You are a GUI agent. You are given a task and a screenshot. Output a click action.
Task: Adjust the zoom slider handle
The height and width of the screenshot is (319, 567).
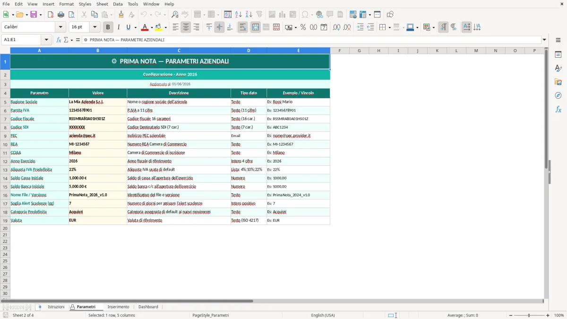pos(529,315)
